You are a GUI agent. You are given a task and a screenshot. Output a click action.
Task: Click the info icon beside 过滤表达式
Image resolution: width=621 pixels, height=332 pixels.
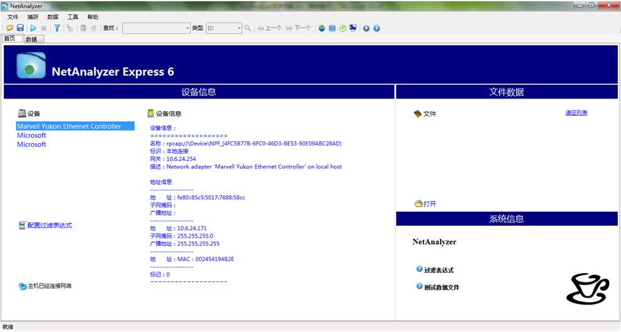(x=419, y=269)
